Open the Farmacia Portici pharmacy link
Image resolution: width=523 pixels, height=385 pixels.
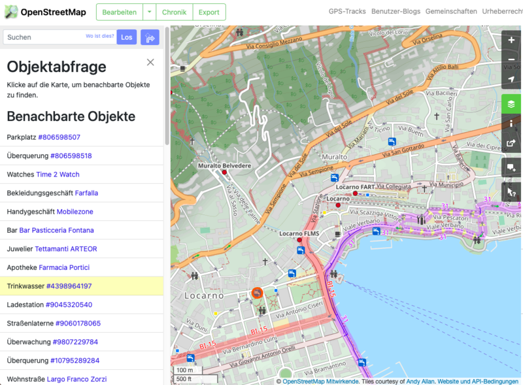point(63,267)
